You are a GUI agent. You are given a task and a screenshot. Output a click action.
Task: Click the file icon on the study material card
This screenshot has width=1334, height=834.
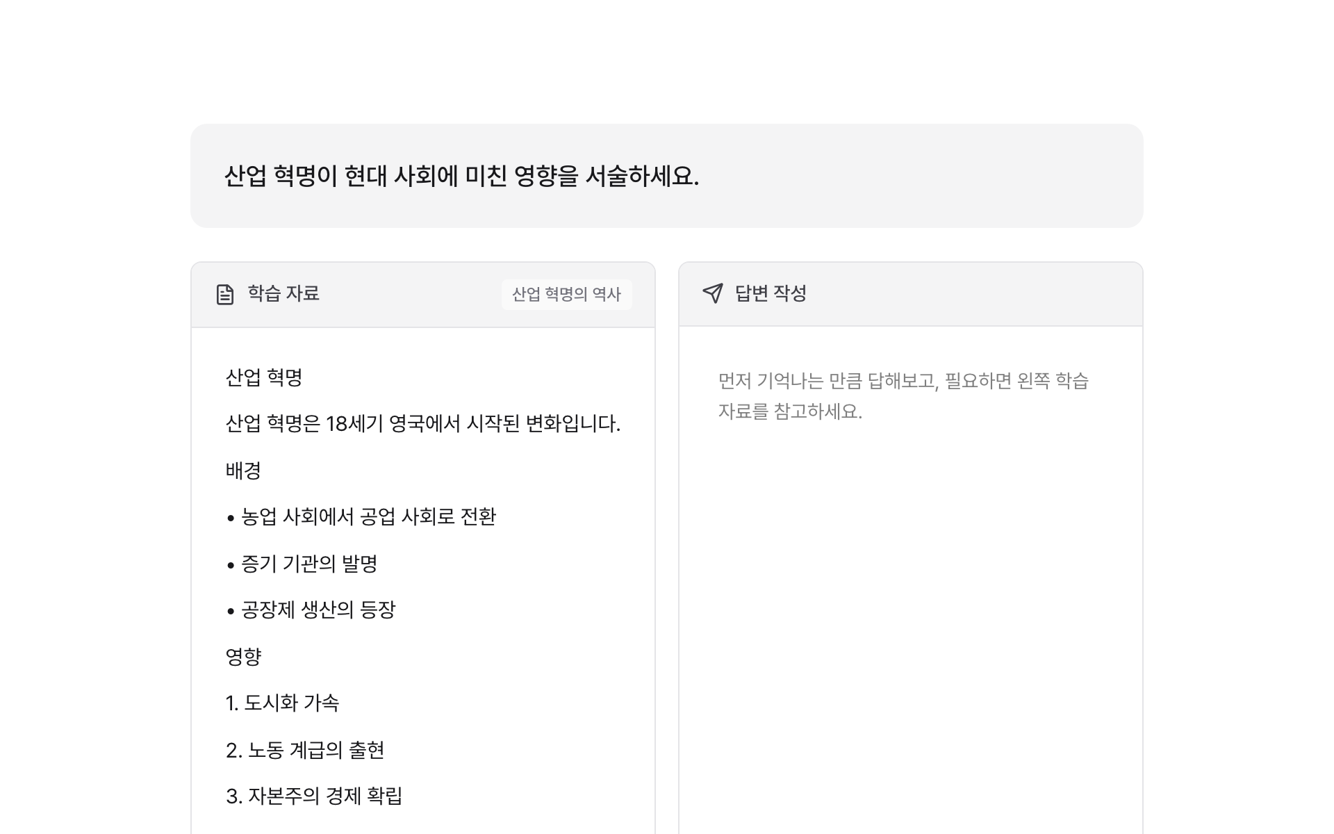click(x=224, y=294)
